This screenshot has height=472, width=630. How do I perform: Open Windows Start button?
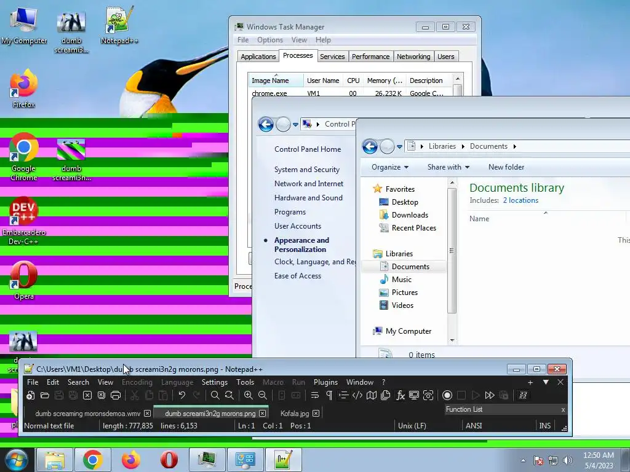pyautogui.click(x=17, y=460)
